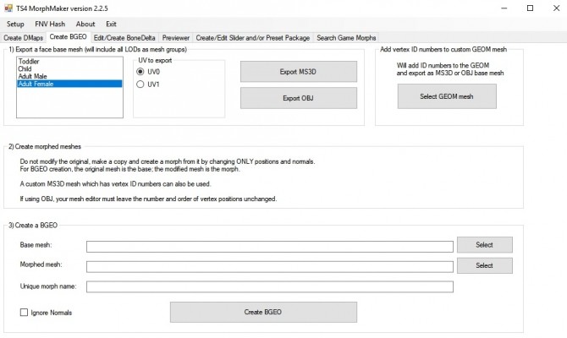Click the Exit menu item

pos(111,24)
